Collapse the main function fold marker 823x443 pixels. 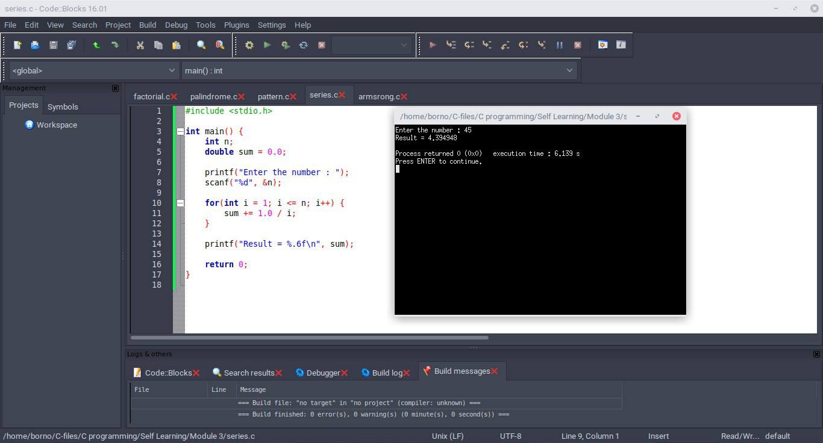tap(180, 131)
